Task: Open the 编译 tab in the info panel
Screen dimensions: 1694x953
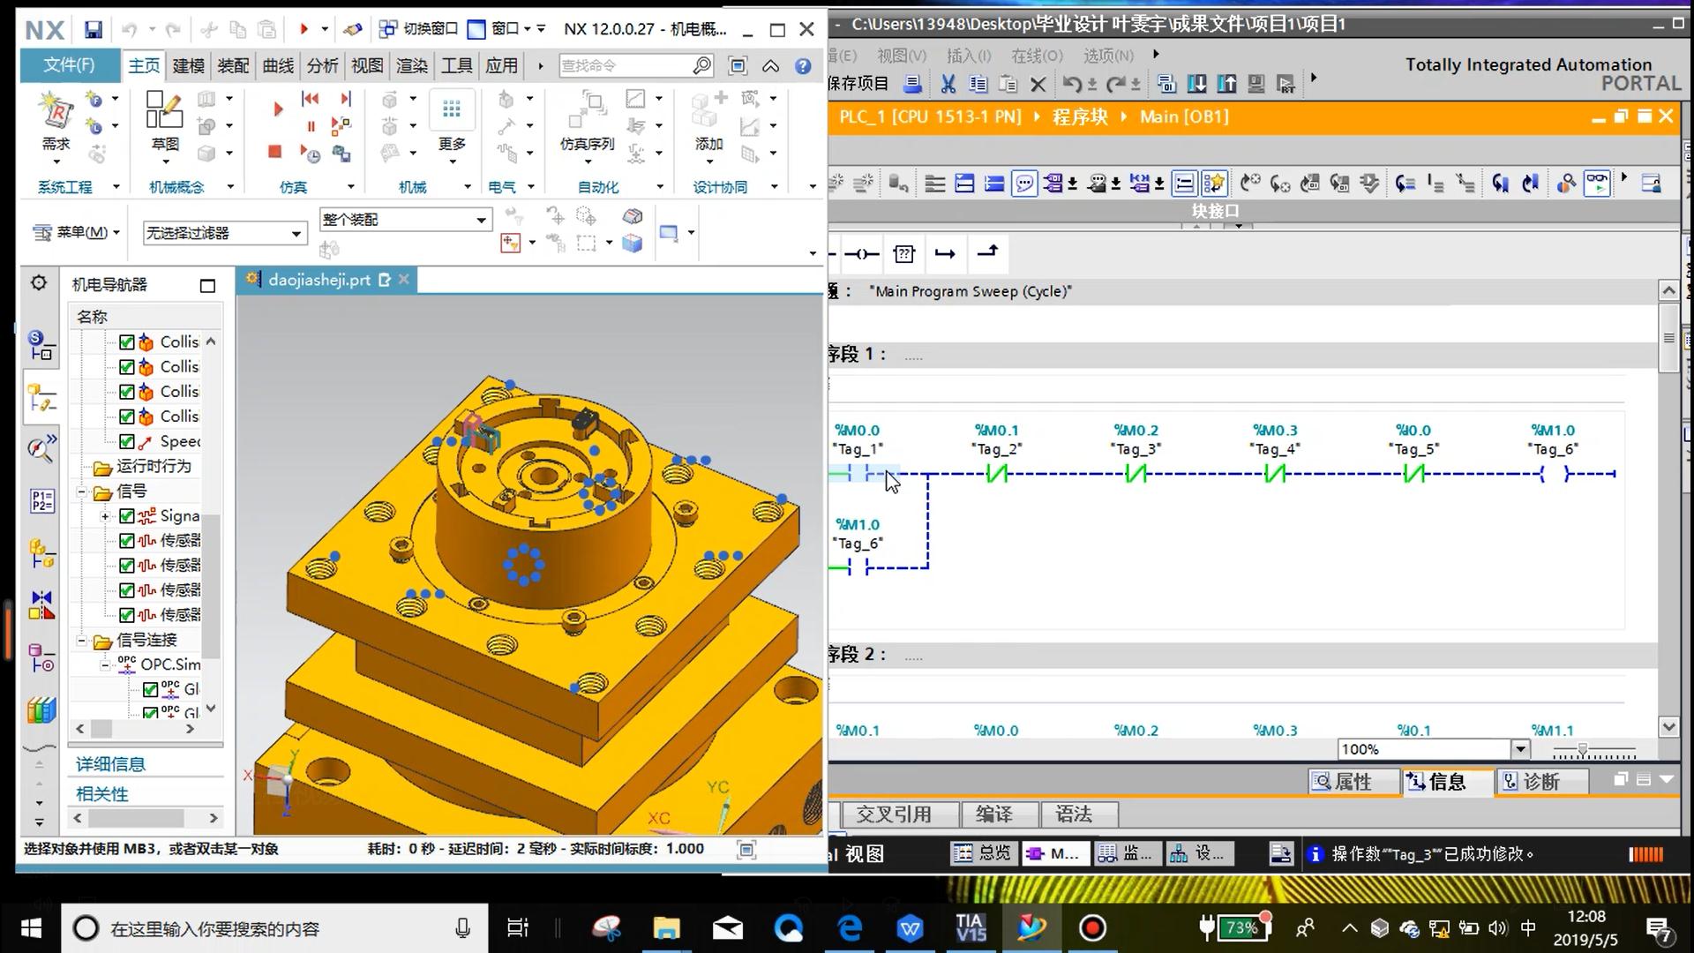Action: pos(993,814)
